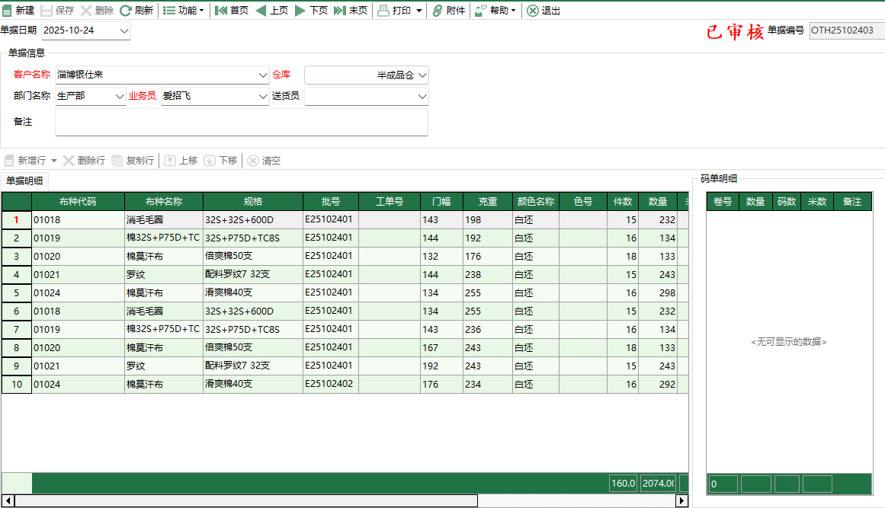Switch to the 单据明细 tab
Viewport: 885px width, 508px height.
tap(23, 181)
